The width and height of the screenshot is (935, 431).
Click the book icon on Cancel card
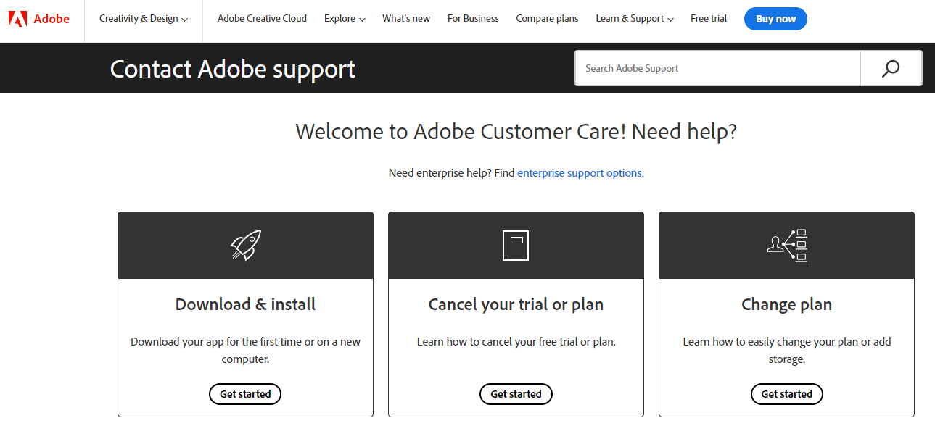coord(516,245)
